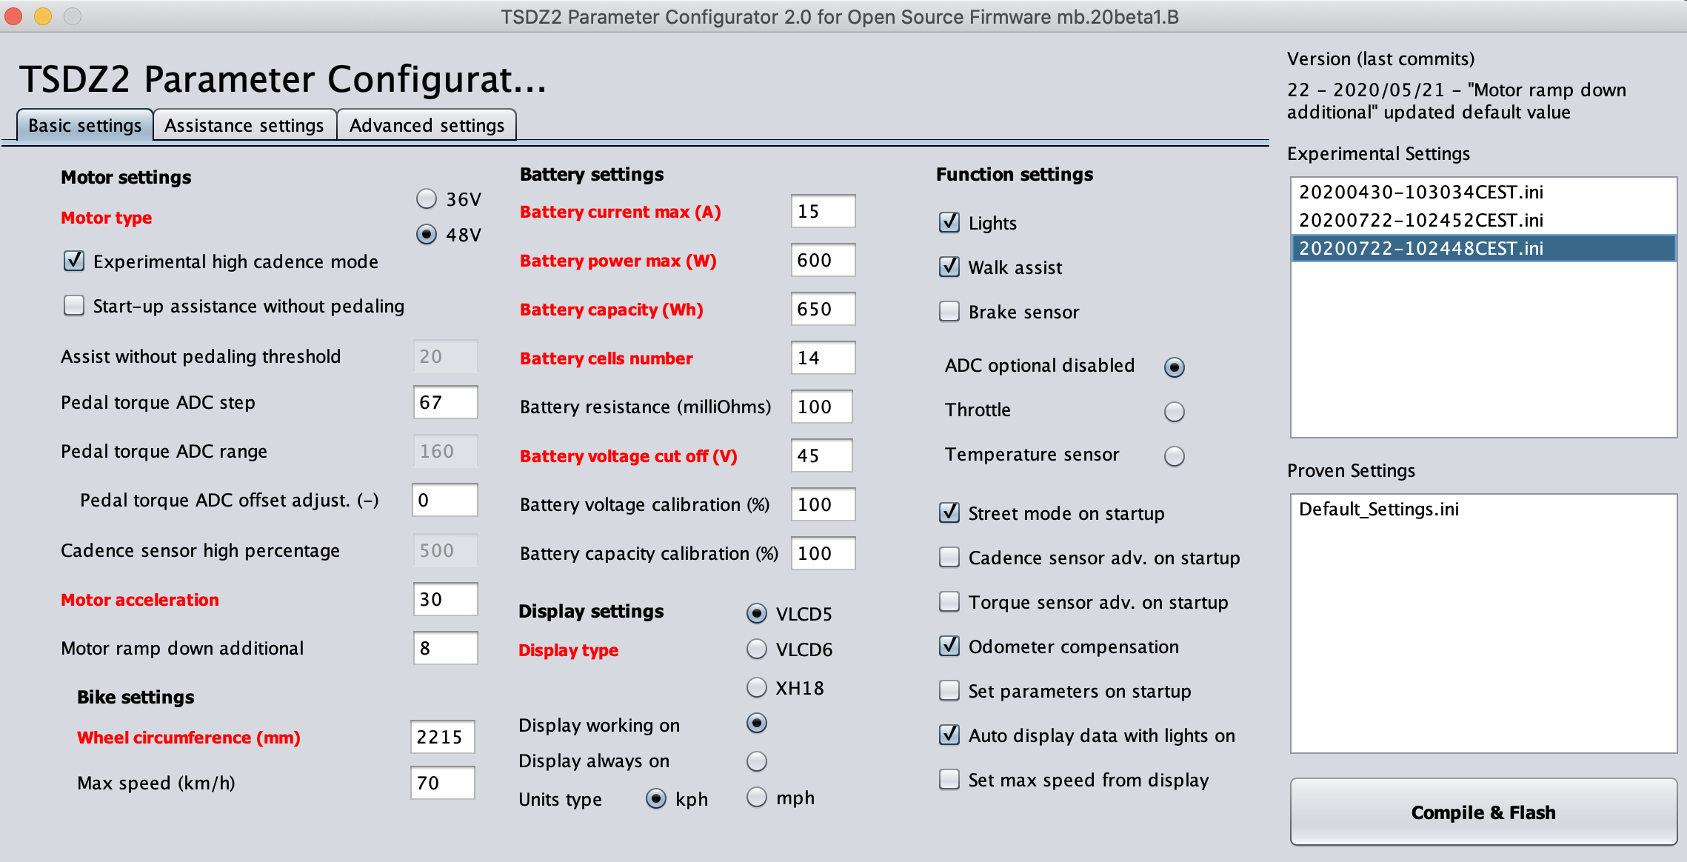The width and height of the screenshot is (1687, 862).
Task: Click Cadence sensor high percentage field
Action: point(445,550)
